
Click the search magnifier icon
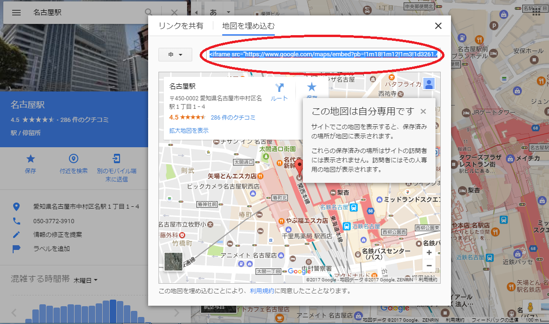[x=149, y=12]
